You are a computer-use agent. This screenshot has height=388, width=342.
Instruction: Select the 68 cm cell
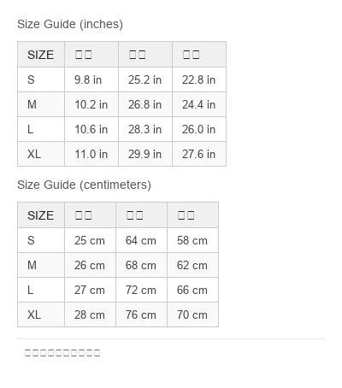(141, 265)
